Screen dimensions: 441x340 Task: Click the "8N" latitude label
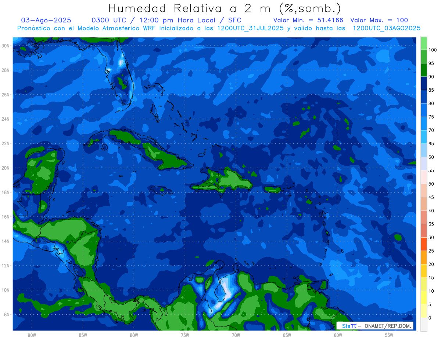[x=7, y=314]
